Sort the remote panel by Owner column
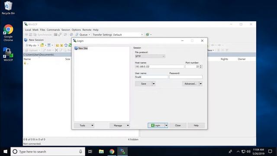This screenshot has width=277, height=156. click(x=242, y=59)
